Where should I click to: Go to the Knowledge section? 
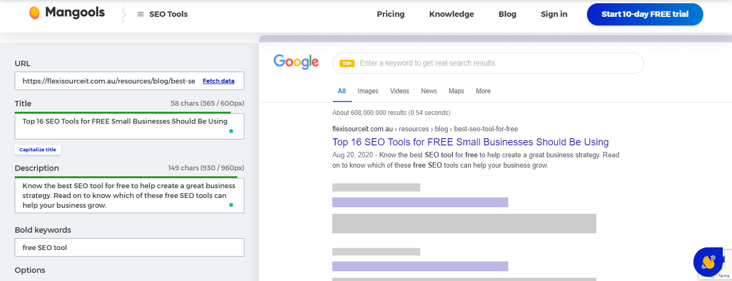pos(451,14)
